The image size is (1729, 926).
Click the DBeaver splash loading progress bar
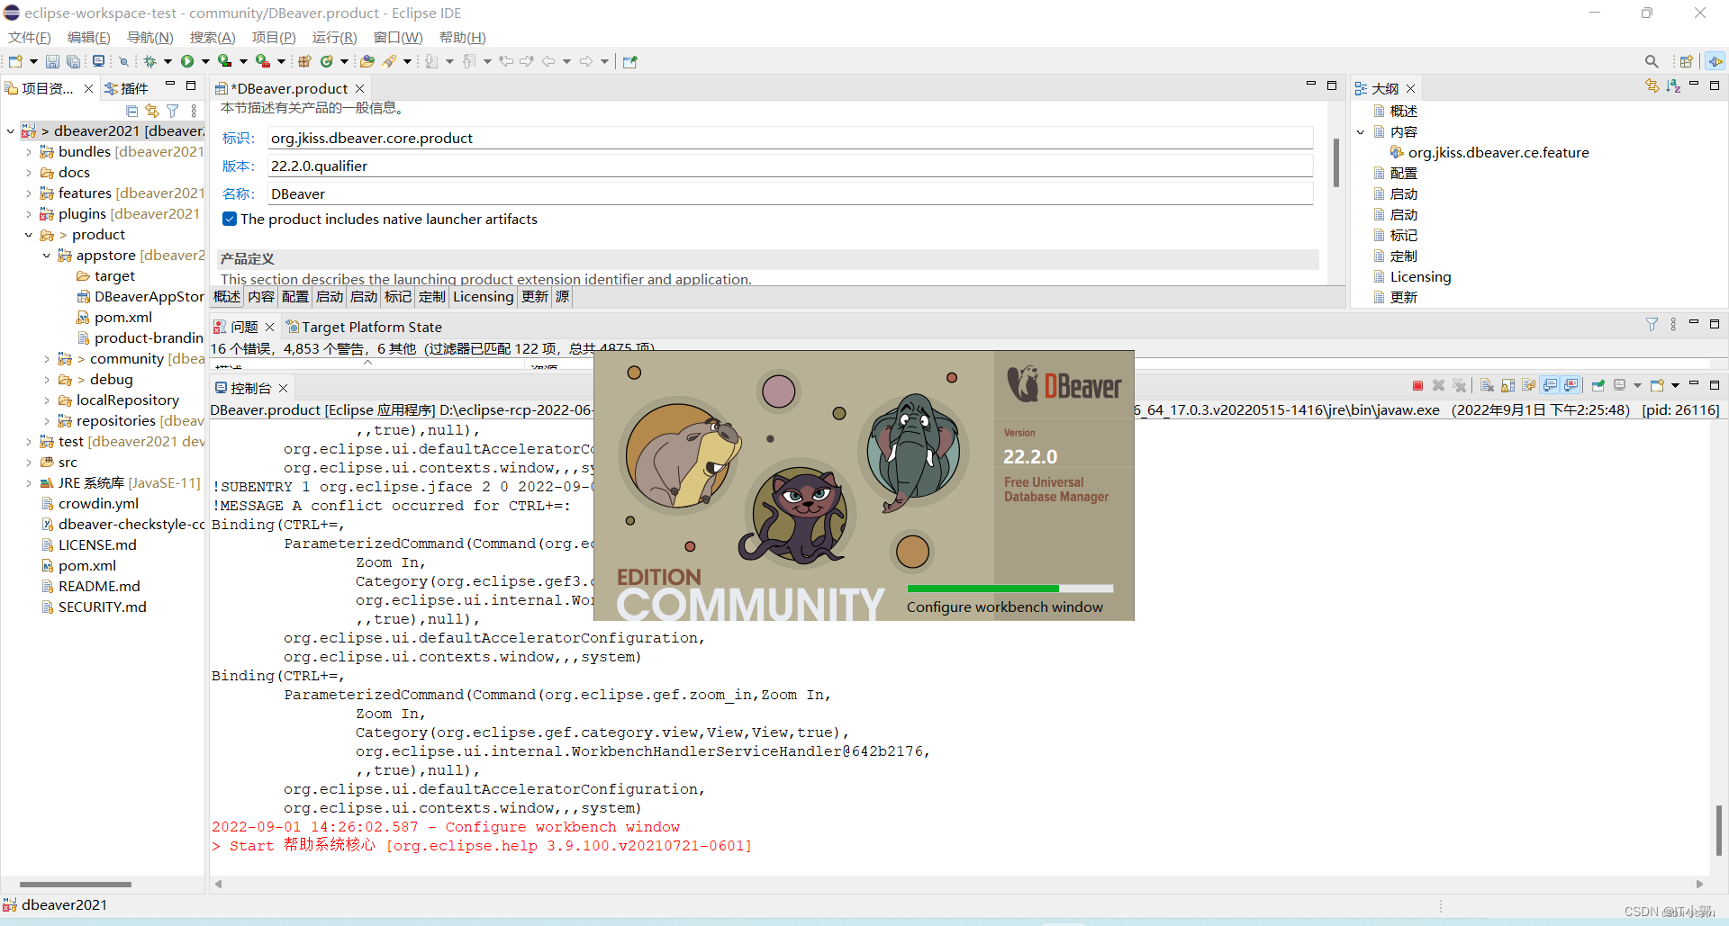pos(1009,589)
